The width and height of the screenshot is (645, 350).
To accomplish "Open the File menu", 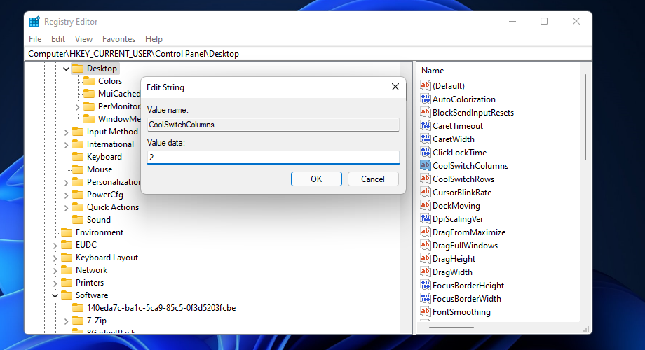I will (35, 39).
